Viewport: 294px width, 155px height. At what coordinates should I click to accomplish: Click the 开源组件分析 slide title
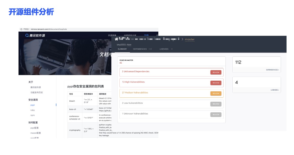click(31, 12)
